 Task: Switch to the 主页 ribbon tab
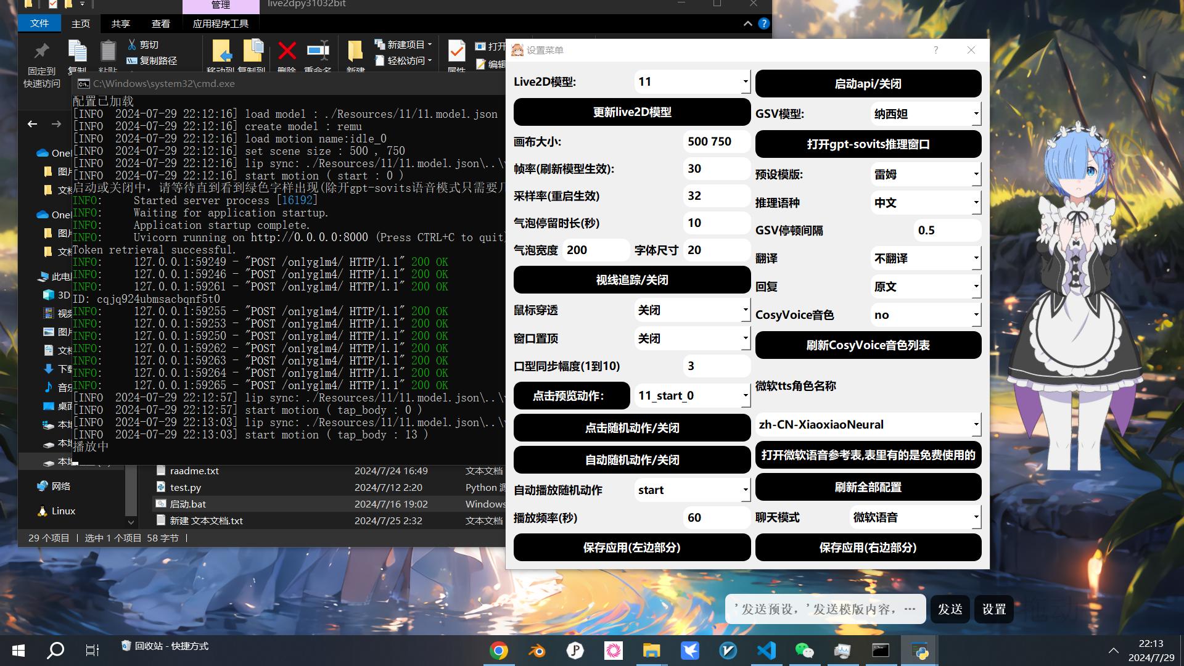pos(80,23)
